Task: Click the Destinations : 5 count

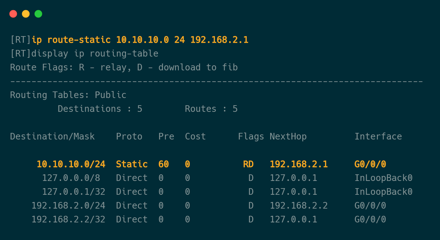Action: click(x=100, y=109)
